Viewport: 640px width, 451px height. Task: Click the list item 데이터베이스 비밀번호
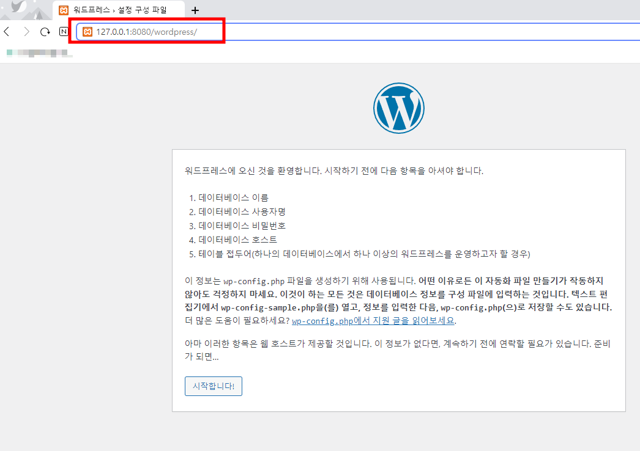[x=242, y=226]
